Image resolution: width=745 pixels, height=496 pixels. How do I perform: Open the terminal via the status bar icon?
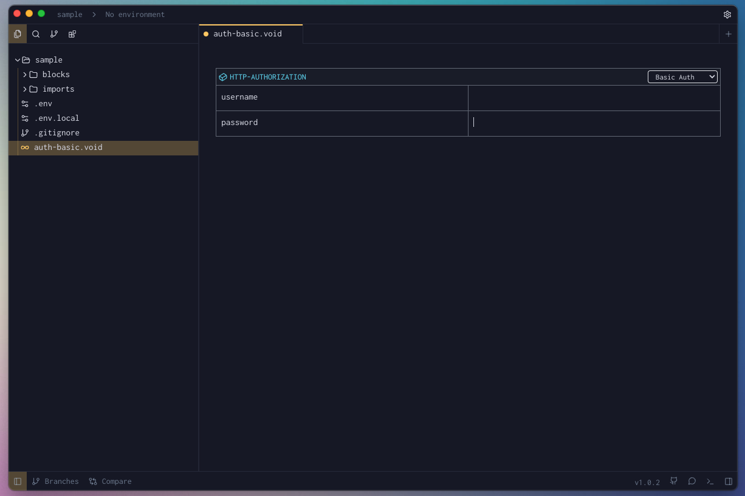pos(710,481)
